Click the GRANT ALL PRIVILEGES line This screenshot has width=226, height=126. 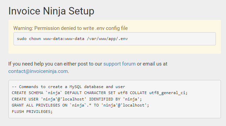coord(80,105)
